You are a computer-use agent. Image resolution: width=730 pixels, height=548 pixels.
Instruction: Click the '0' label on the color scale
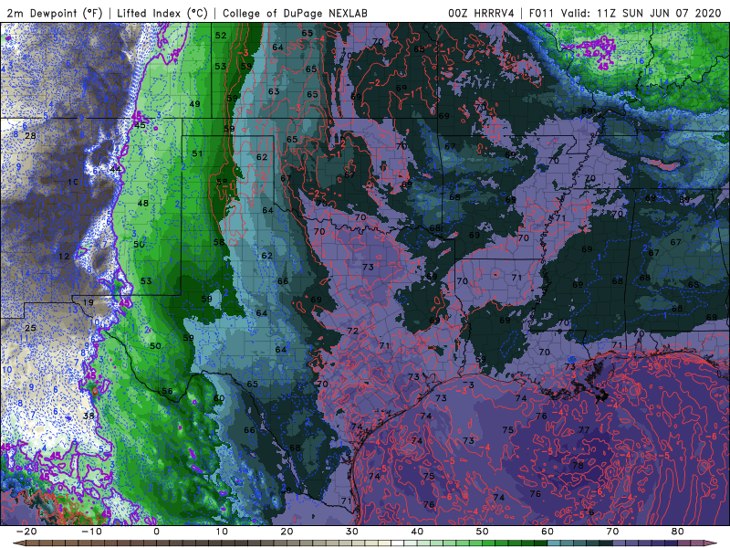click(156, 532)
